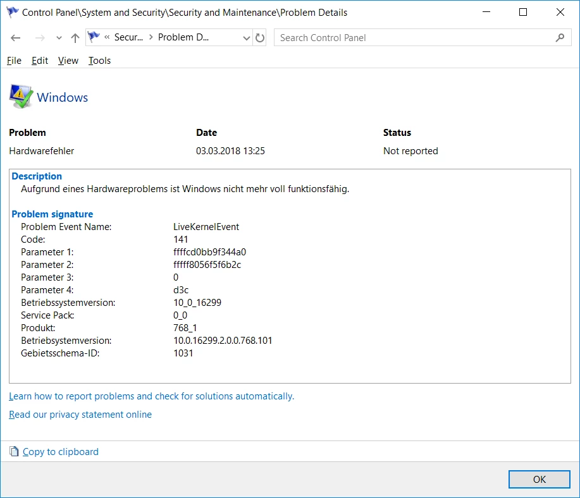Click the search magnifier icon
Image resolution: width=580 pixels, height=498 pixels.
tap(560, 38)
